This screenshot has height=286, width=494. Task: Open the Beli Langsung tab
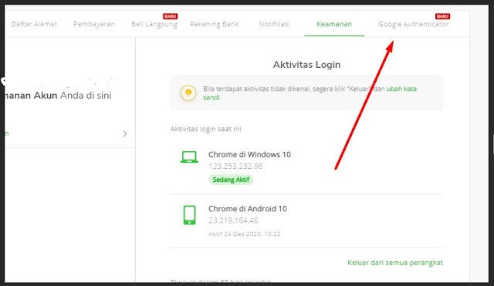coord(154,24)
